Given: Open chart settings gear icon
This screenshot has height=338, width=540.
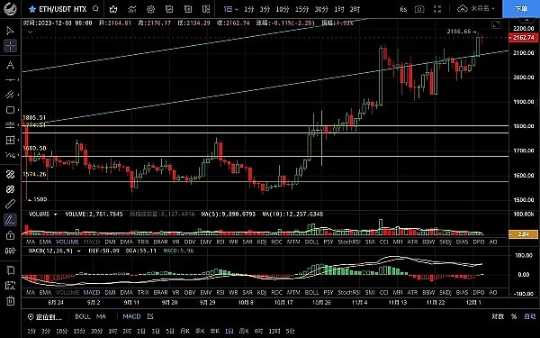Looking at the screenshot, I should pos(150,9).
